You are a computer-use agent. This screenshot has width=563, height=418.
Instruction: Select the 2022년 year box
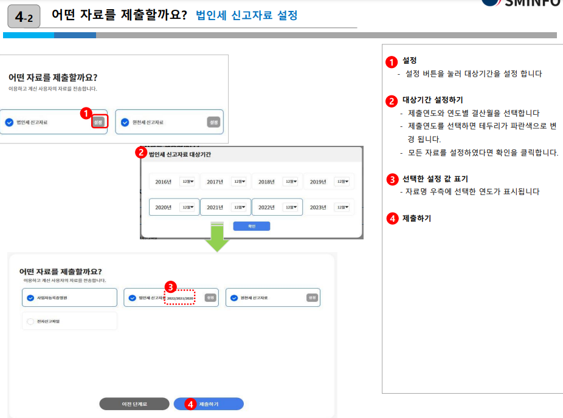(x=268, y=207)
